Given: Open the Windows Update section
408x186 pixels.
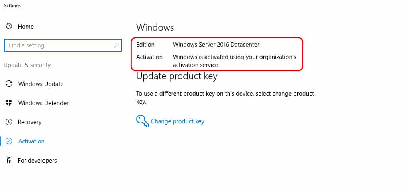Looking at the screenshot, I should [x=41, y=84].
